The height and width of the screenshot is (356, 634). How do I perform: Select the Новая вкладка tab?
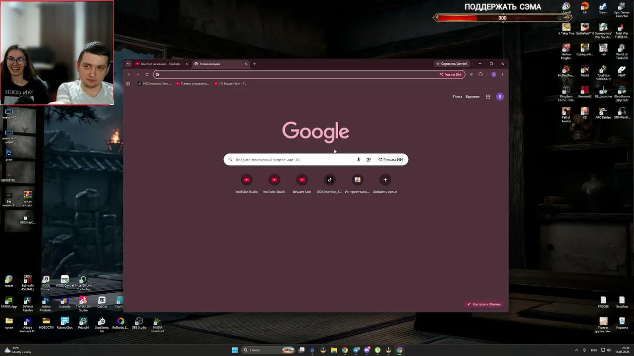click(x=220, y=64)
